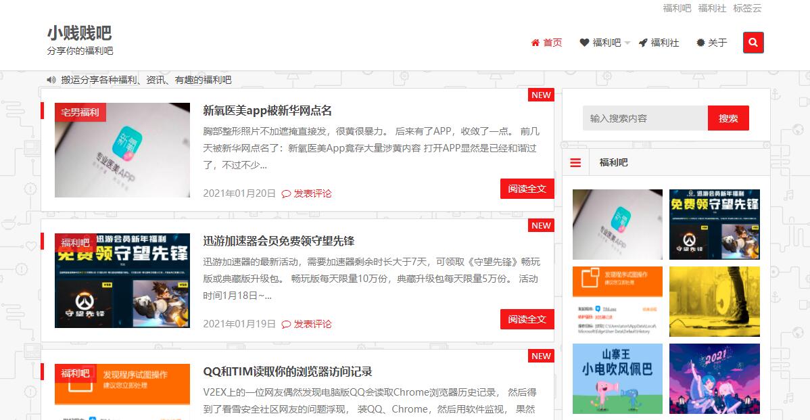Open the 关于 navigation item

pos(717,43)
